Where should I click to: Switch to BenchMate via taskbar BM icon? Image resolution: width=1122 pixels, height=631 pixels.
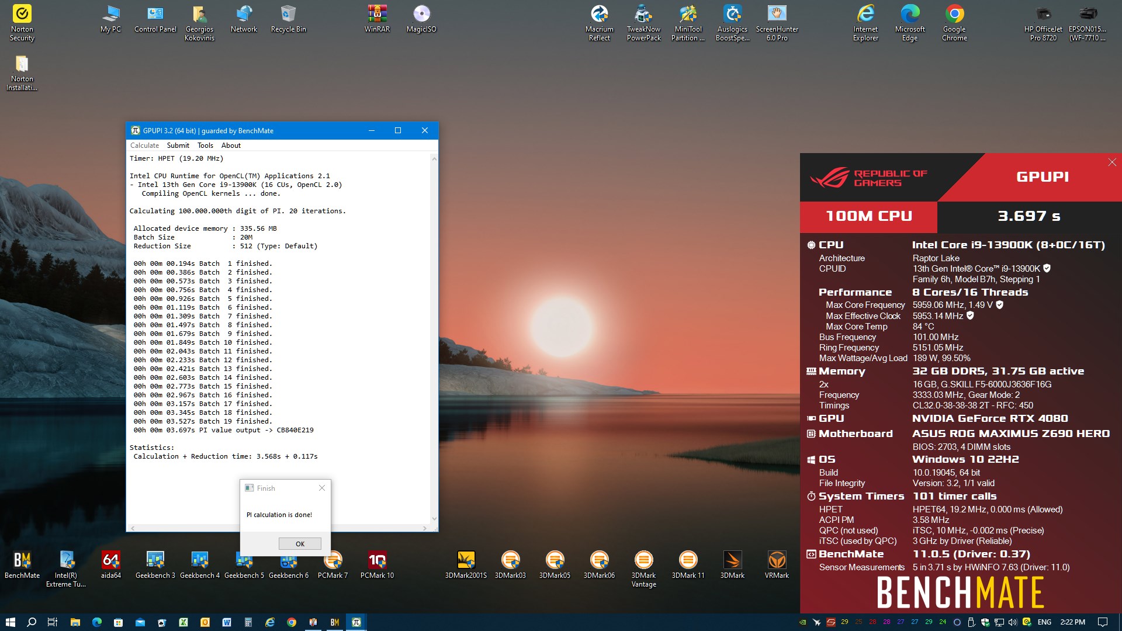point(334,622)
